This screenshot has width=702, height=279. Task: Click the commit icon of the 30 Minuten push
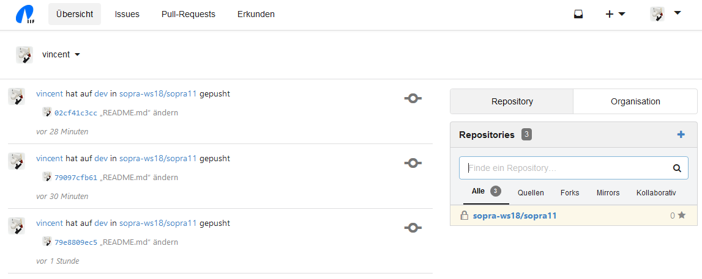413,163
